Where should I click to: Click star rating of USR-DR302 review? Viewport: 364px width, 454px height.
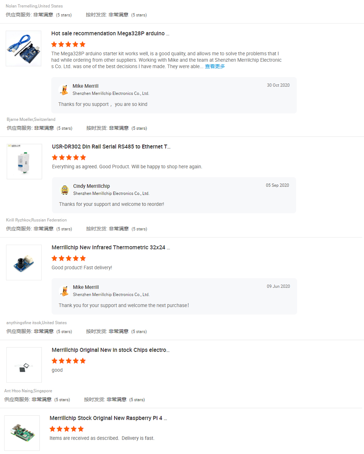pyautogui.click(x=69, y=157)
